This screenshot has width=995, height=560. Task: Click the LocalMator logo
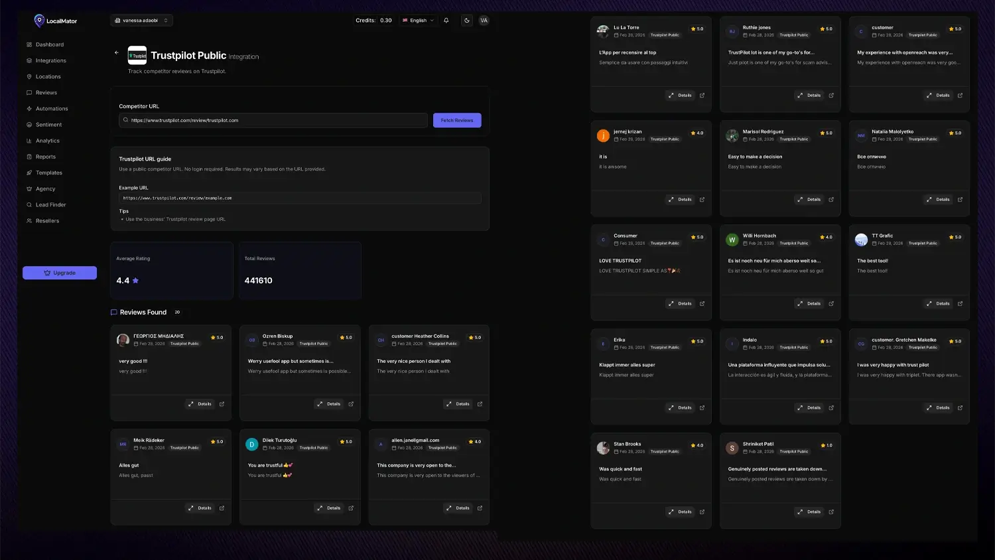[x=56, y=21]
